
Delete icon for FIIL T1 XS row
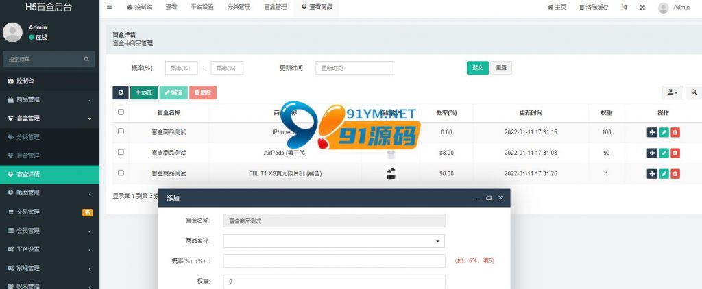(x=675, y=173)
